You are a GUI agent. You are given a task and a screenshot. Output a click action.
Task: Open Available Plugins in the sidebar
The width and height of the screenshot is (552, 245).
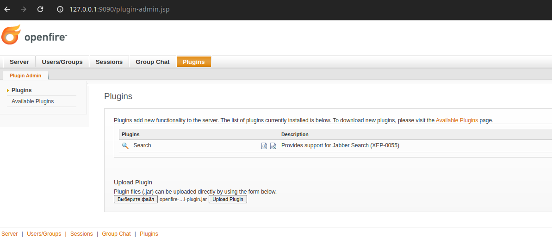click(x=33, y=101)
